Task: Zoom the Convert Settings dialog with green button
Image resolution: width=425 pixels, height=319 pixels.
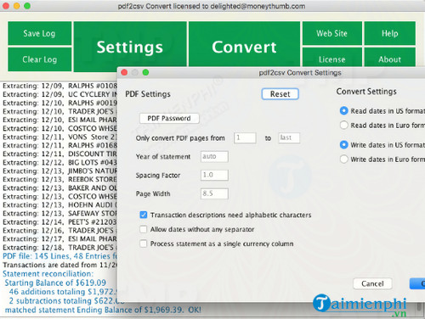Action: [x=145, y=73]
